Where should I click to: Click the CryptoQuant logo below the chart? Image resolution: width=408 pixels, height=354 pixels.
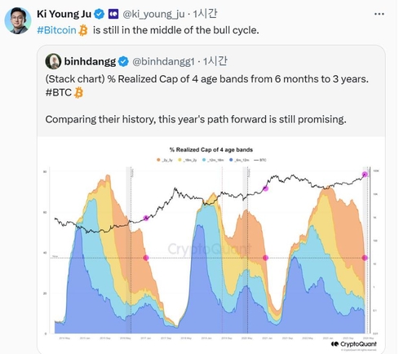pyautogui.click(x=354, y=344)
